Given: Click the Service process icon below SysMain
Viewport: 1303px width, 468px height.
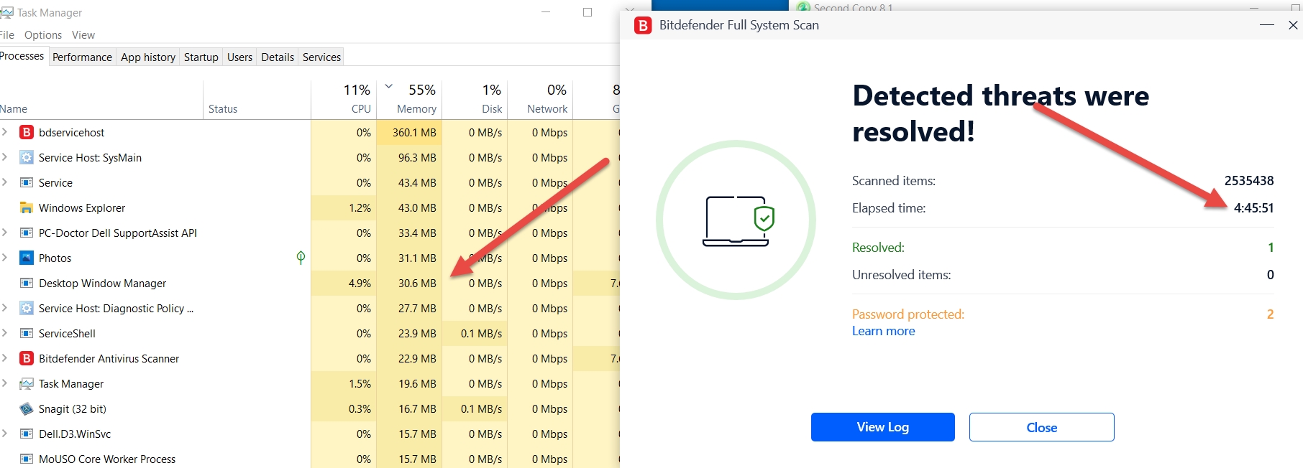Looking at the screenshot, I should pyautogui.click(x=27, y=182).
